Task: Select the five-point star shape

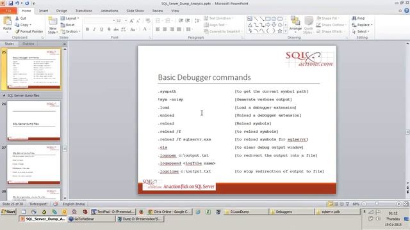Action: coord(280,31)
